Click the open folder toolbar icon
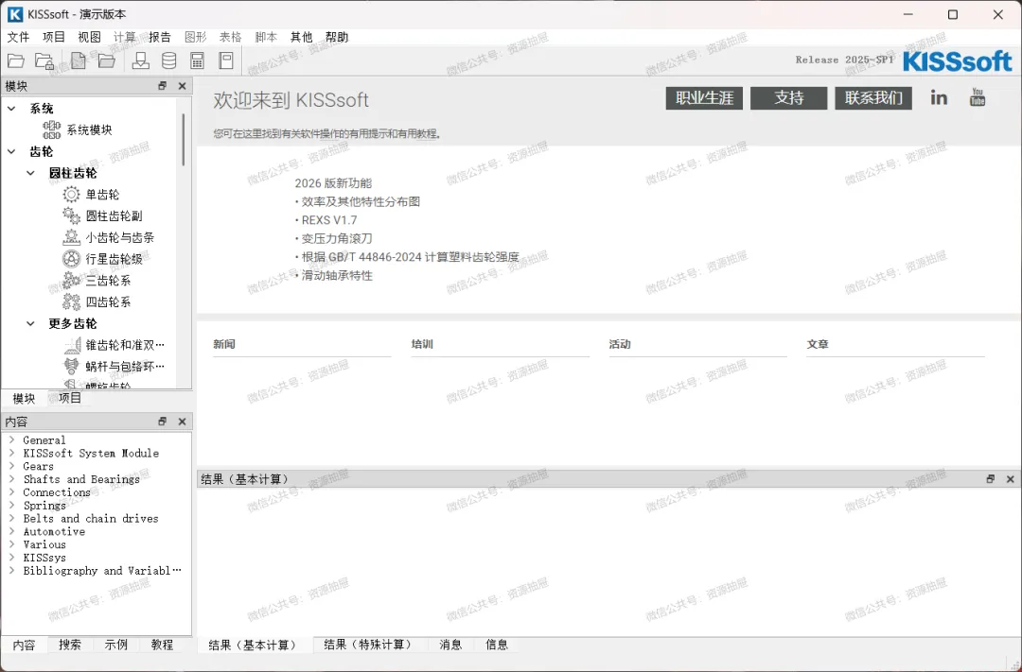Viewport: 1022px width, 672px height. click(16, 60)
